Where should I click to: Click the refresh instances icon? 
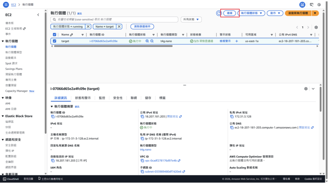click(219, 13)
